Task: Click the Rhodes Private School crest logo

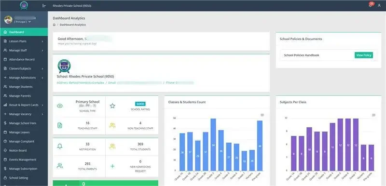Action: tap(64, 66)
